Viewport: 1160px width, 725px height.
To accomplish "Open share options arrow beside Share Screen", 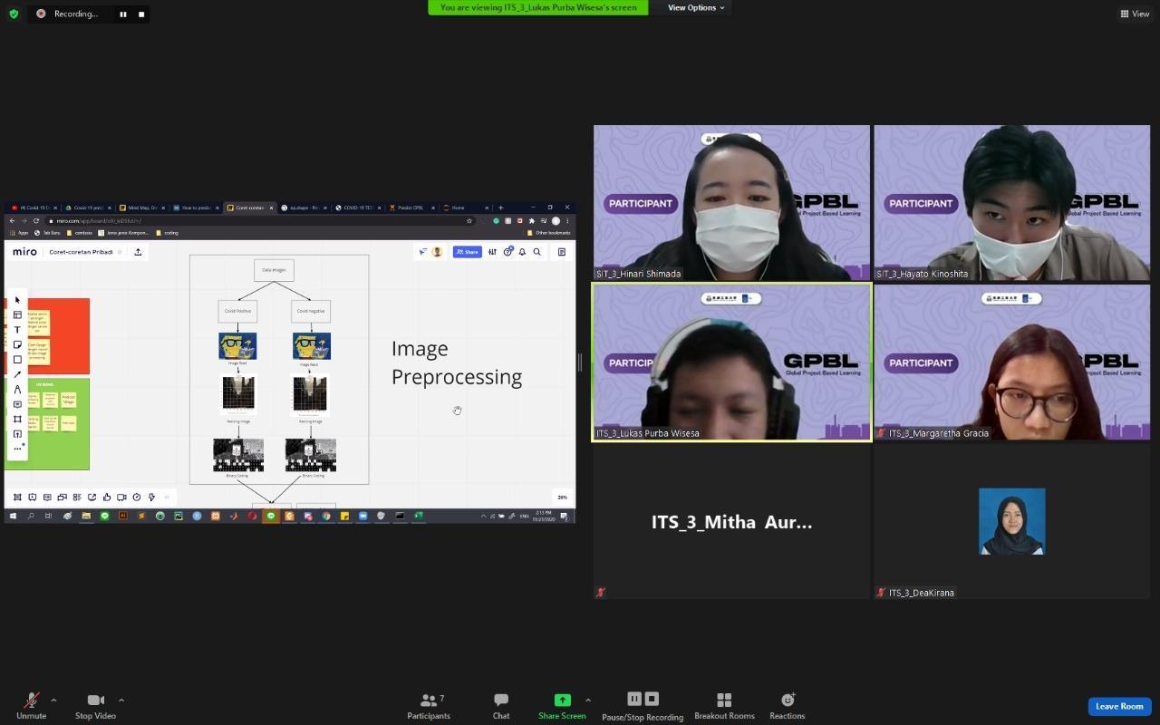I will pyautogui.click(x=588, y=700).
